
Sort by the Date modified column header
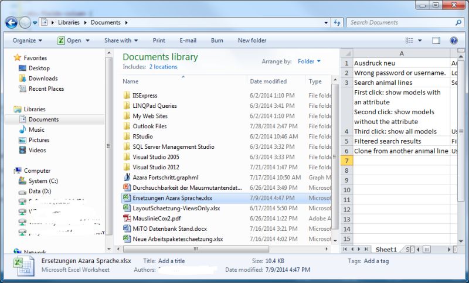(x=277, y=81)
